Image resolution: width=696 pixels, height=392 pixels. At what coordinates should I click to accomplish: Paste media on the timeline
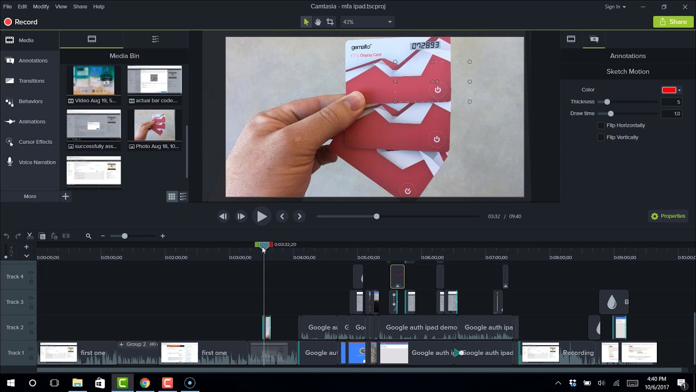pyautogui.click(x=54, y=236)
